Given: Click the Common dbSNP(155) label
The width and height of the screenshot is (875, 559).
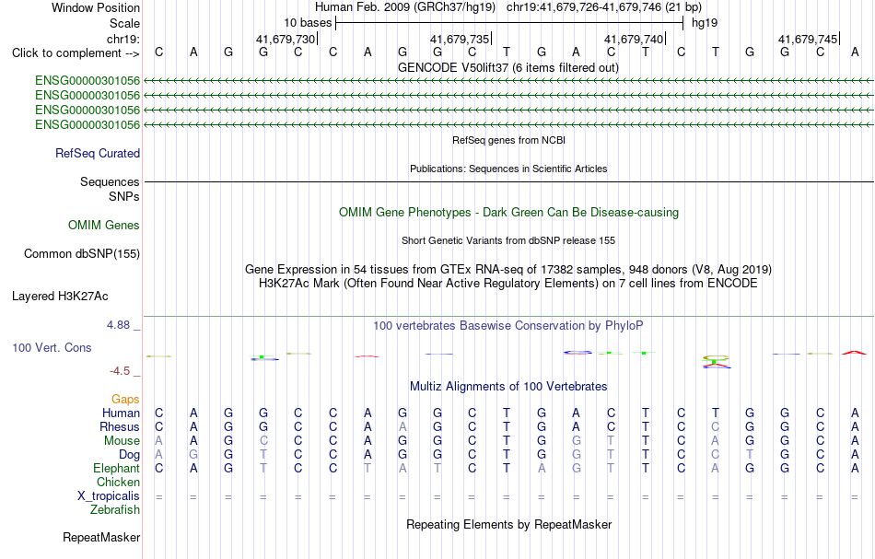Looking at the screenshot, I should coord(82,254).
